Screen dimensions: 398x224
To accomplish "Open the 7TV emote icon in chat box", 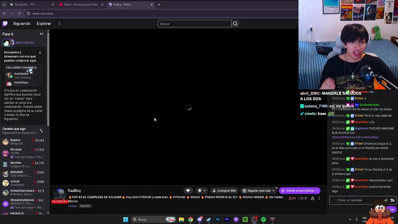I will pyautogui.click(x=392, y=200).
